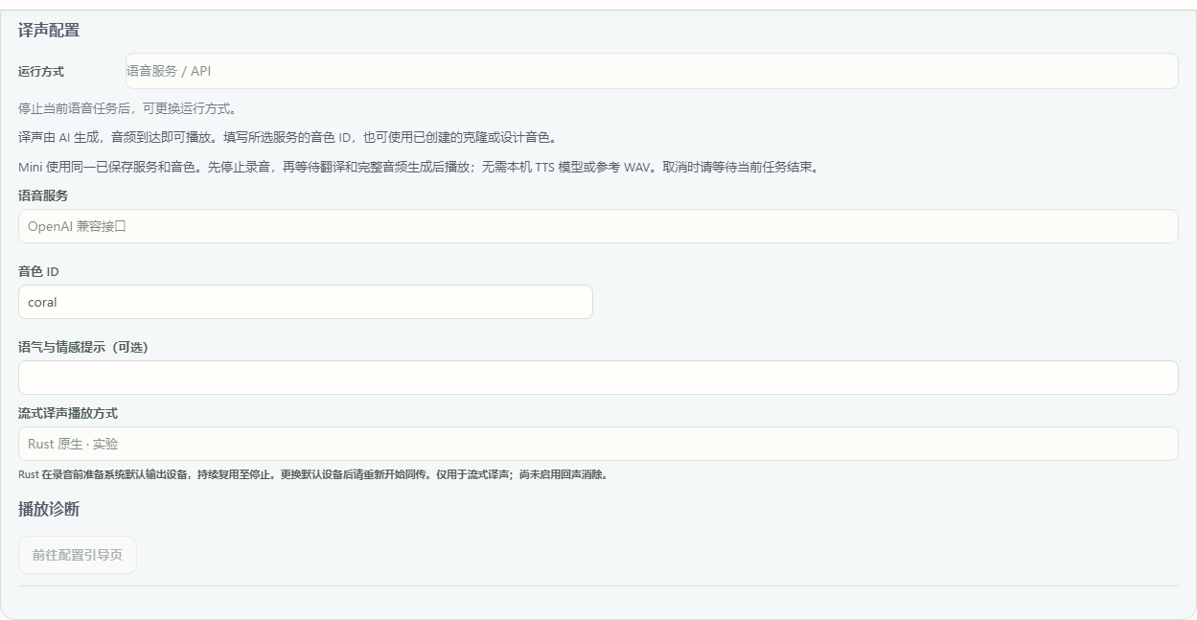
Task: Click the 译声配置 section heading
Action: [x=49, y=31]
